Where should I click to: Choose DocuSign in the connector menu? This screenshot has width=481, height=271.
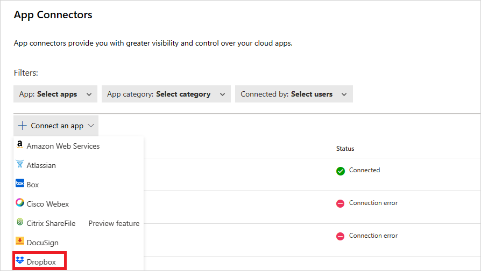click(x=43, y=243)
